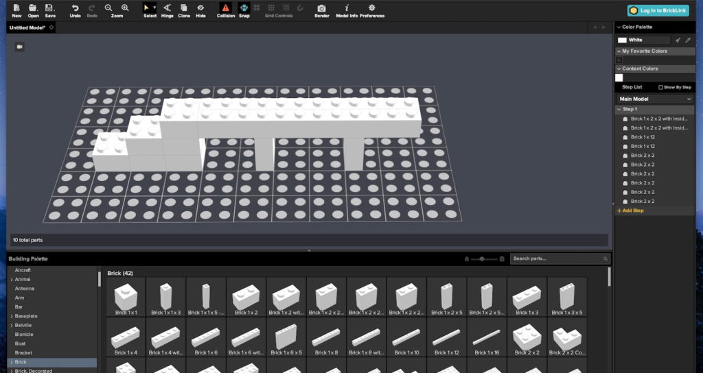Open Preferences gear
The width and height of the screenshot is (703, 373).
(371, 10)
